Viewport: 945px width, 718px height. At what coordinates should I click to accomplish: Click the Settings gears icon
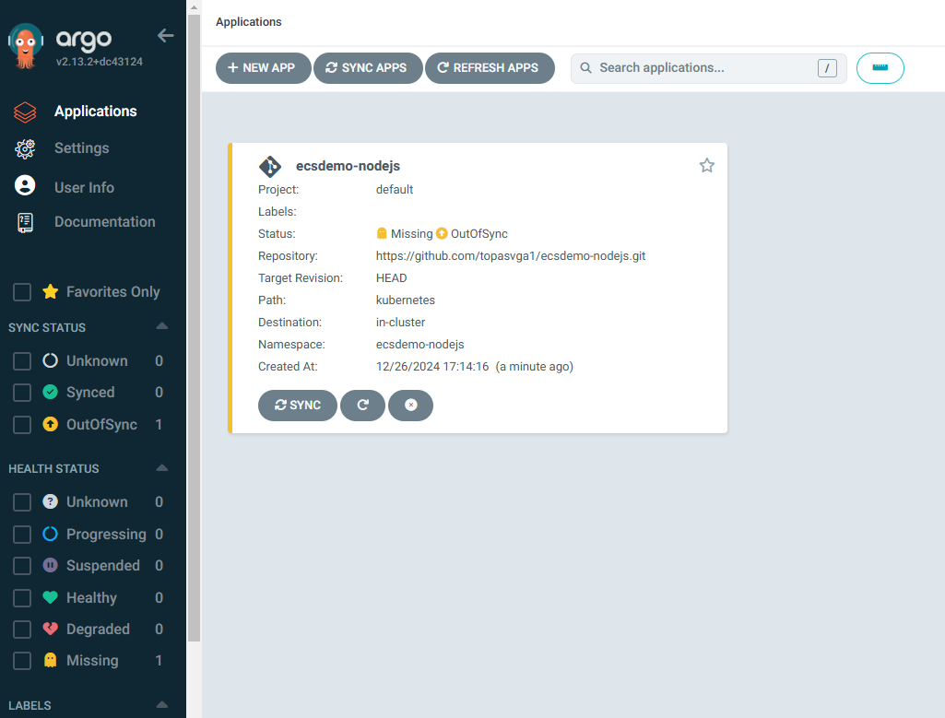[x=25, y=148]
